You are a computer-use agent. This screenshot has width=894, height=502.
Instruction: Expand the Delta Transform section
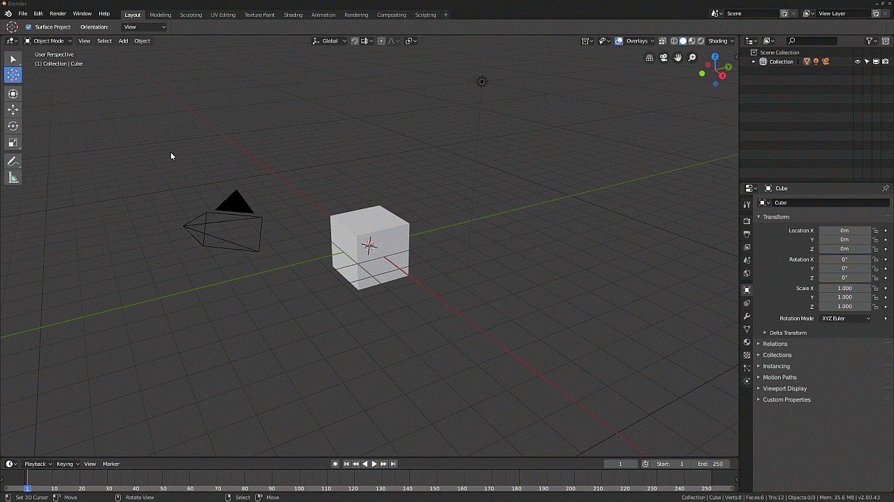(788, 333)
